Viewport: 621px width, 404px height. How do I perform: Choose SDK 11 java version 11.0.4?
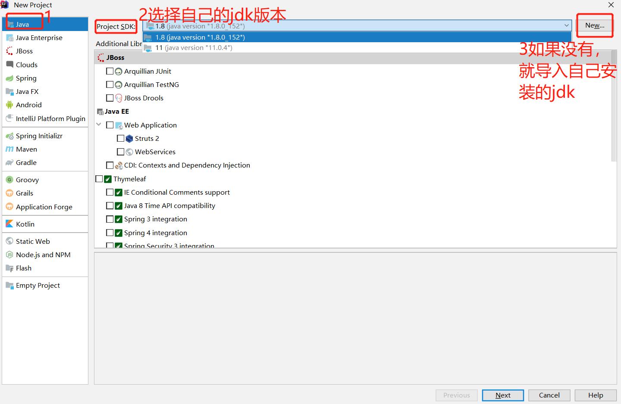pos(357,48)
